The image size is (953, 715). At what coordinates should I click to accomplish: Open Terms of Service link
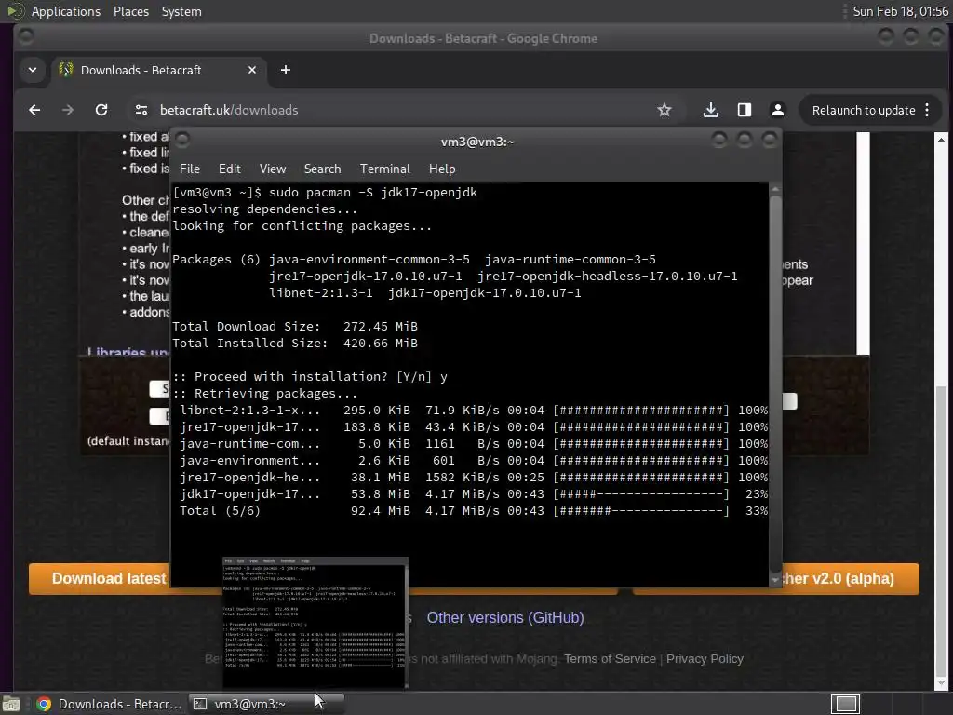coord(610,659)
